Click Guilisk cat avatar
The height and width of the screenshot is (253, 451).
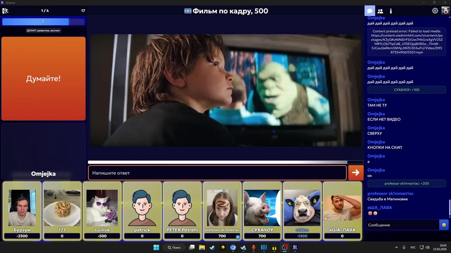[x=102, y=208]
